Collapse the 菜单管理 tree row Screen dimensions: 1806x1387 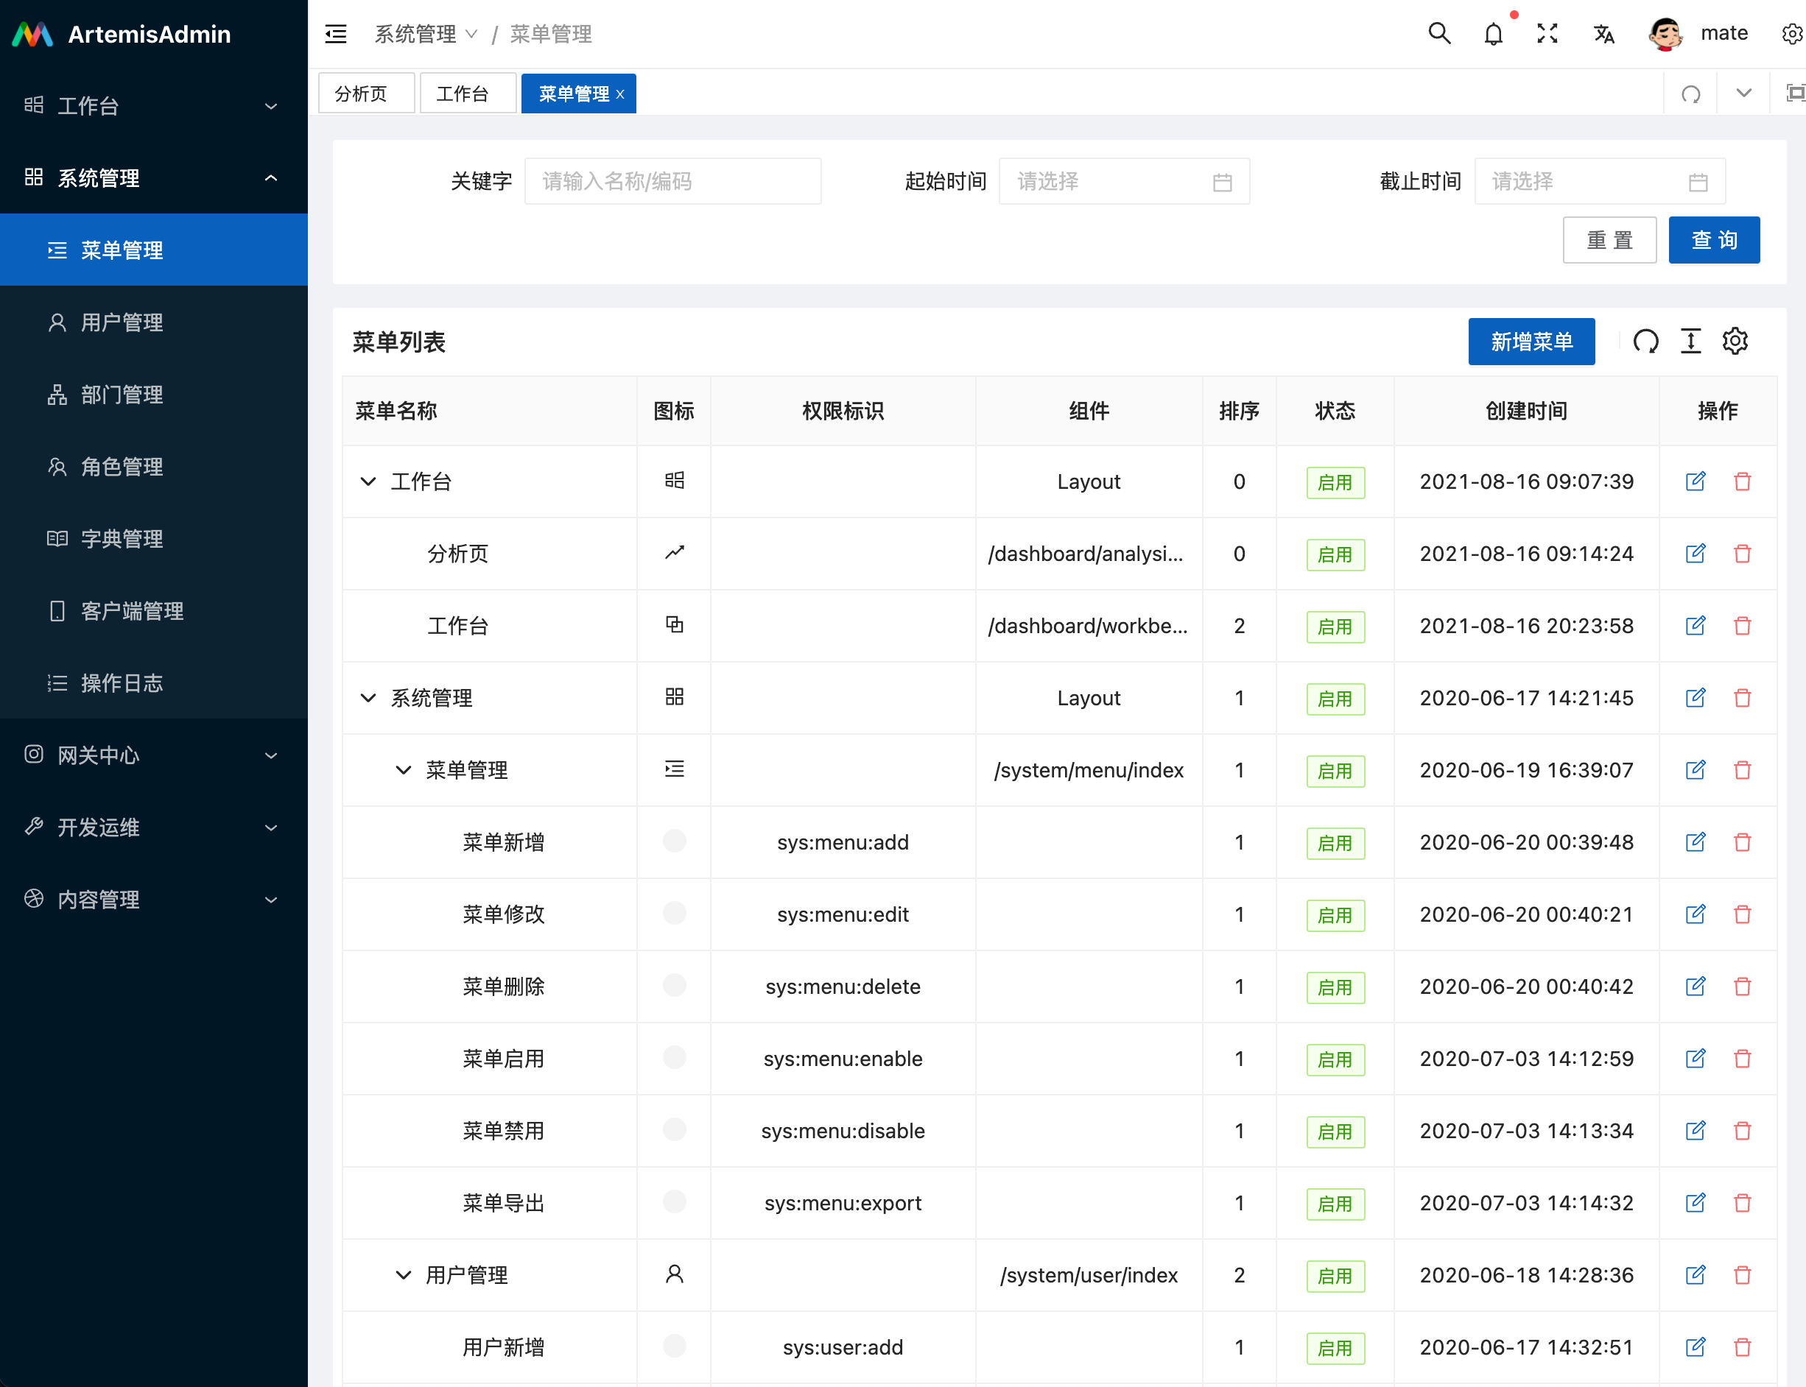click(403, 770)
